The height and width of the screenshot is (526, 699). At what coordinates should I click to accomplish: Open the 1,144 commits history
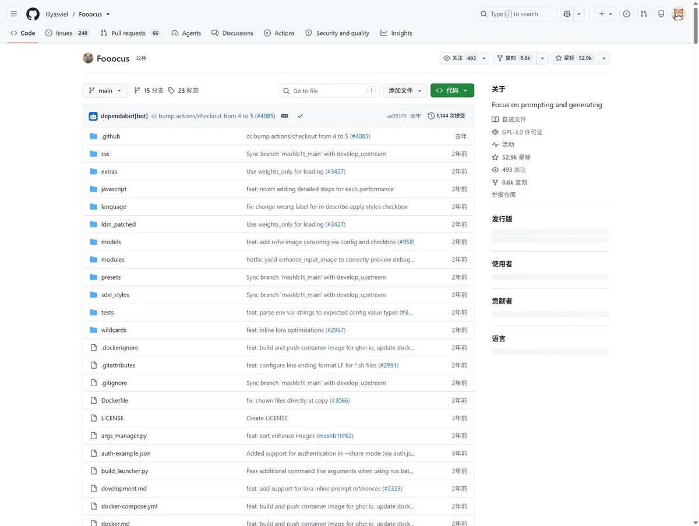click(x=447, y=116)
